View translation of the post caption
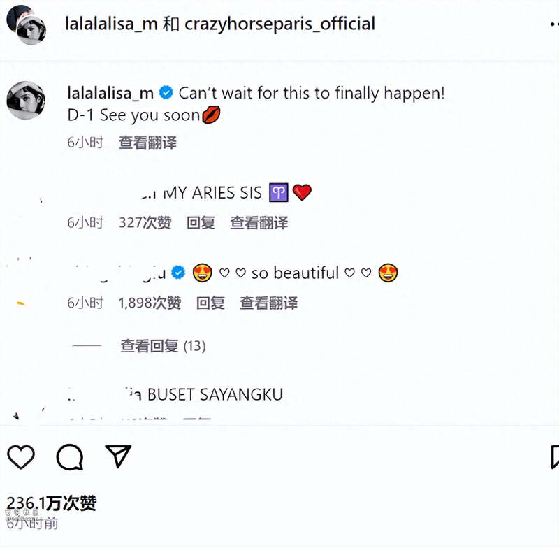The height and width of the screenshot is (548, 559). (147, 143)
